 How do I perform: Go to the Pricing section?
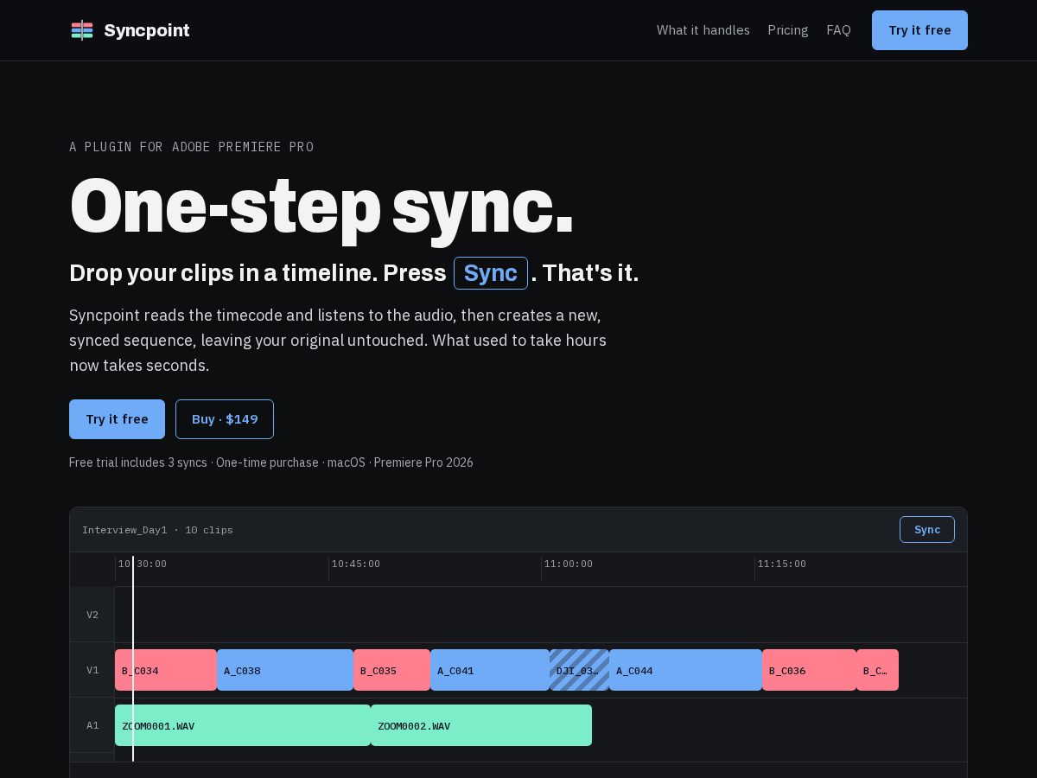[x=788, y=30]
